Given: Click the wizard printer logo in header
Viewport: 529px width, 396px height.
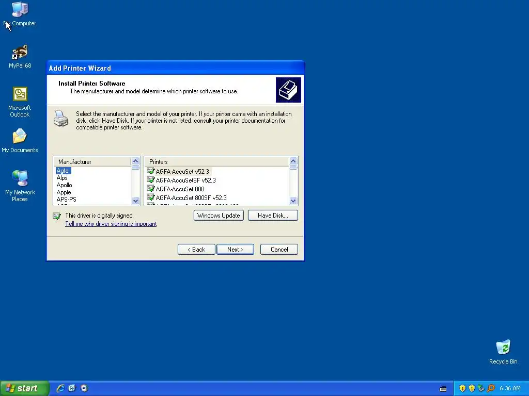Looking at the screenshot, I should tap(288, 90).
